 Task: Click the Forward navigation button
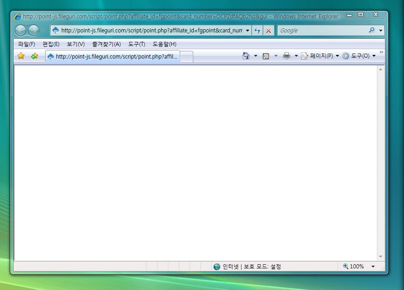coord(33,30)
